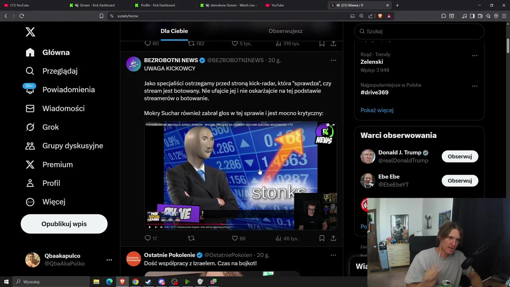Reply to the BEZROBOTNI NEWS post
Viewport: 510px width, 287px height.
[151, 238]
